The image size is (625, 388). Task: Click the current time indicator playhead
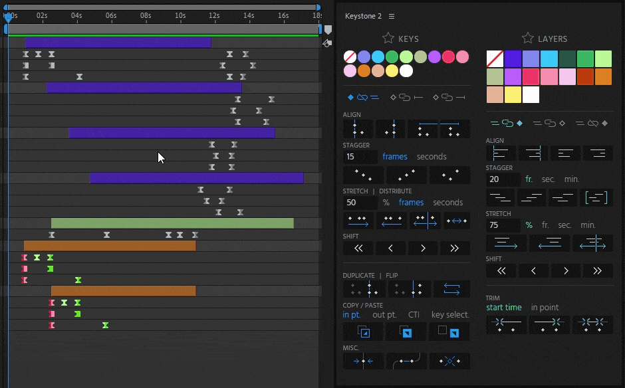9,17
